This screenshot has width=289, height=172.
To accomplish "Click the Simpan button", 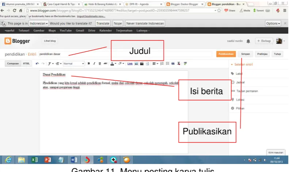I will tap(246, 54).
